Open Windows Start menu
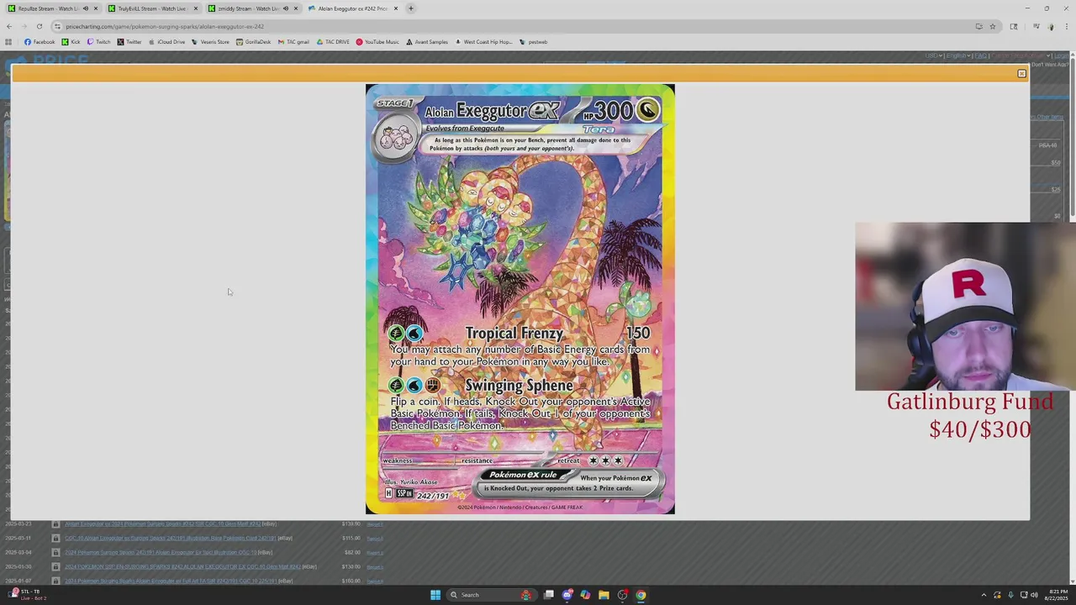 point(435,595)
